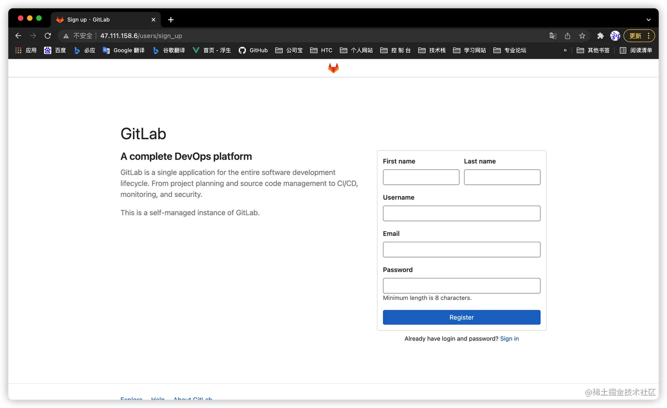667x408 pixels.
Task: Click the GitLab fox logo in page header
Action: [333, 68]
